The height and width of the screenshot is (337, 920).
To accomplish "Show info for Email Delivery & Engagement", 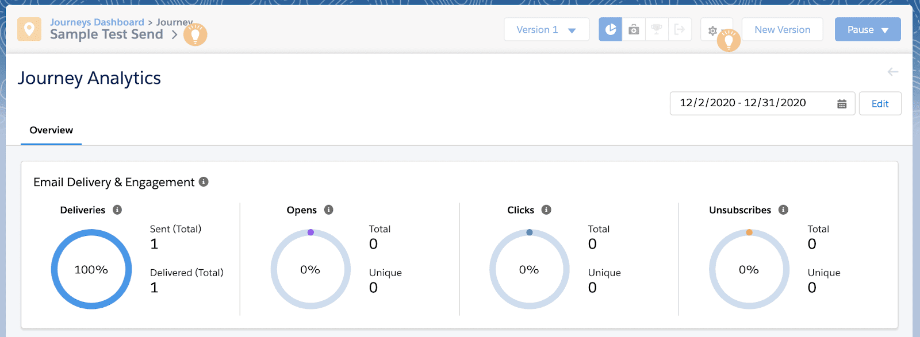I will tap(204, 182).
